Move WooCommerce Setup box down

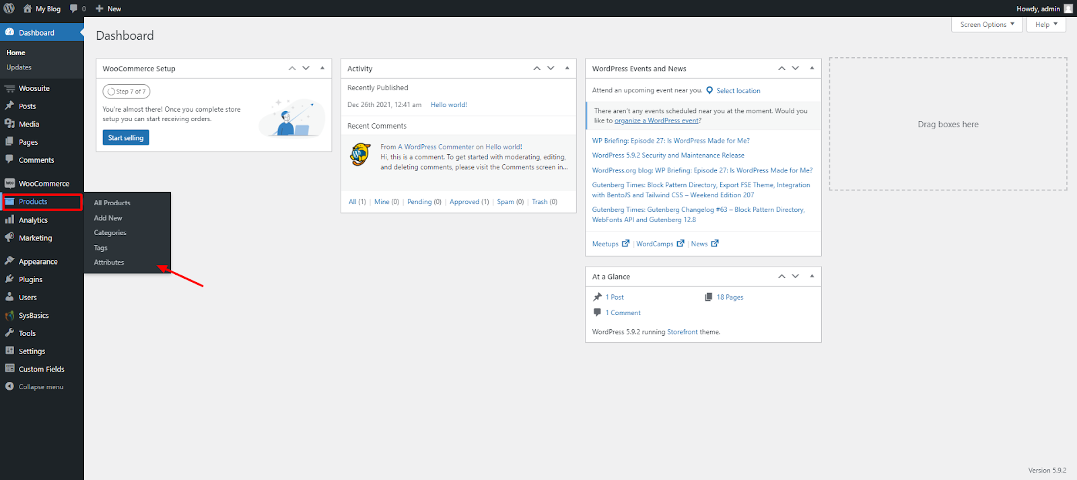pos(306,68)
